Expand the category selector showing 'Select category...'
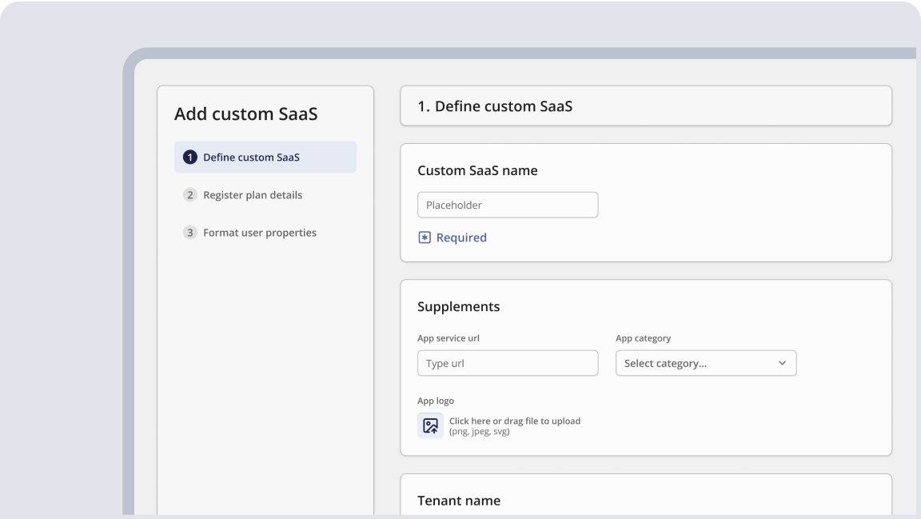The image size is (921, 519). (705, 363)
